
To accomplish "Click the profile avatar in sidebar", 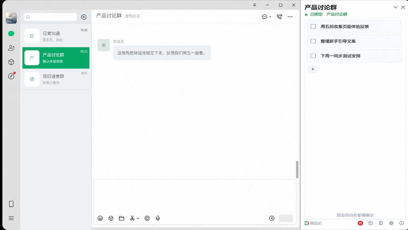I will pos(11,18).
